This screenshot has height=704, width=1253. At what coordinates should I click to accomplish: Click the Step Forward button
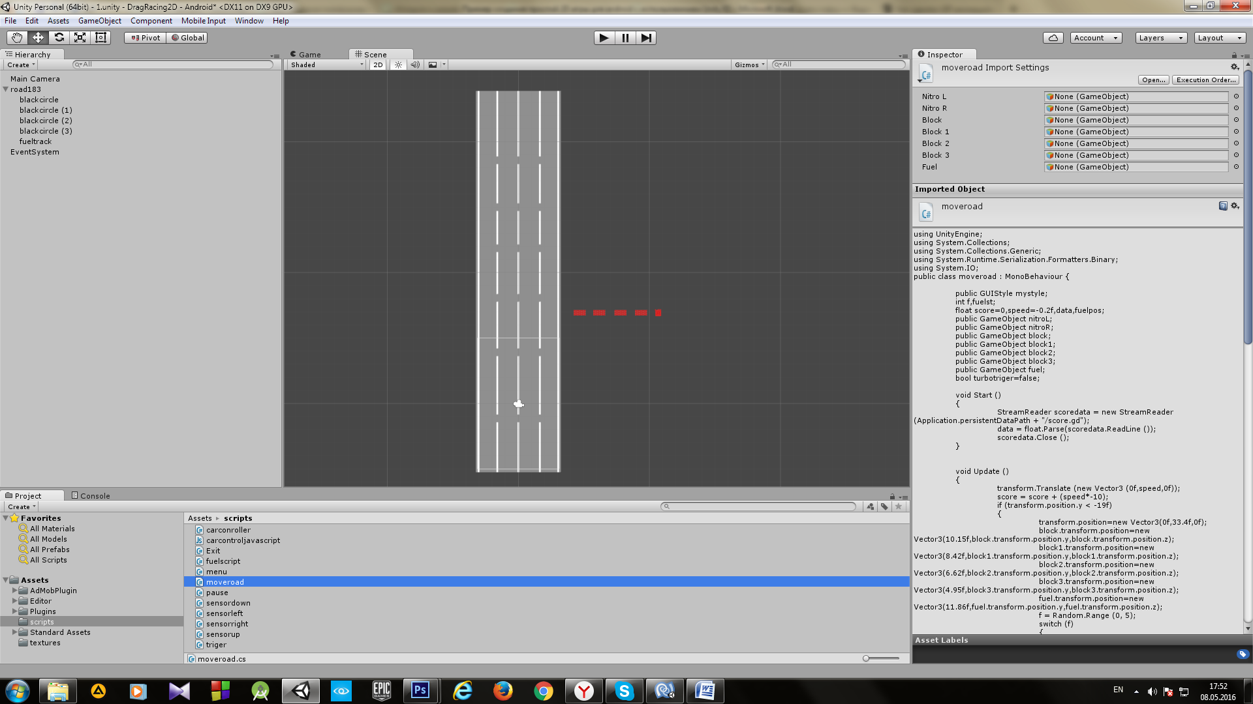[x=645, y=37]
